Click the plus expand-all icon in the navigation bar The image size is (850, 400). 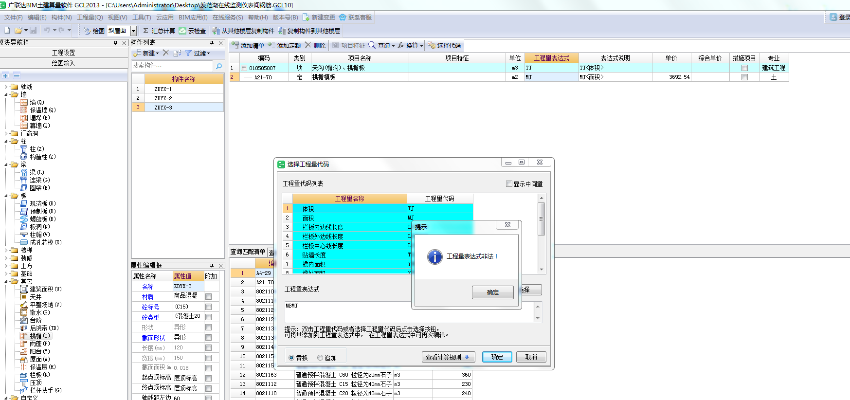pyautogui.click(x=5, y=75)
